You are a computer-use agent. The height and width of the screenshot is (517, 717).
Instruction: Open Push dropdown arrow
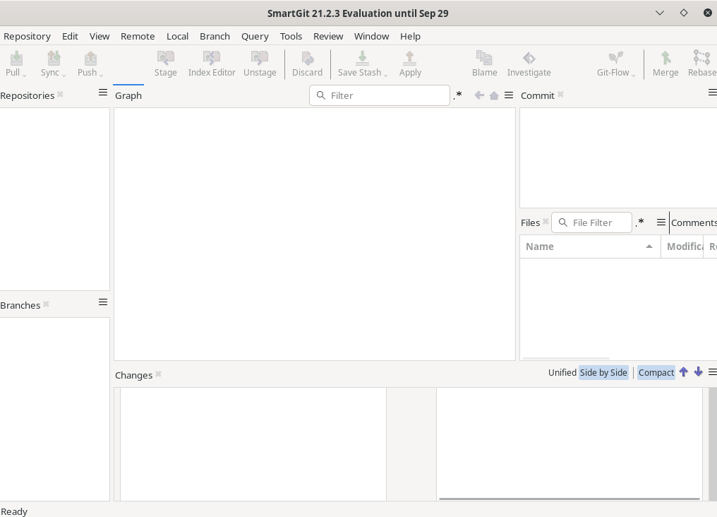coord(102,75)
